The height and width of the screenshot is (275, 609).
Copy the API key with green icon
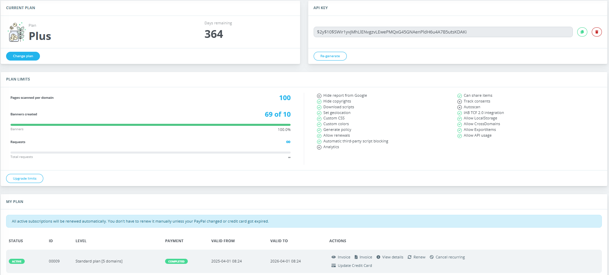click(582, 32)
